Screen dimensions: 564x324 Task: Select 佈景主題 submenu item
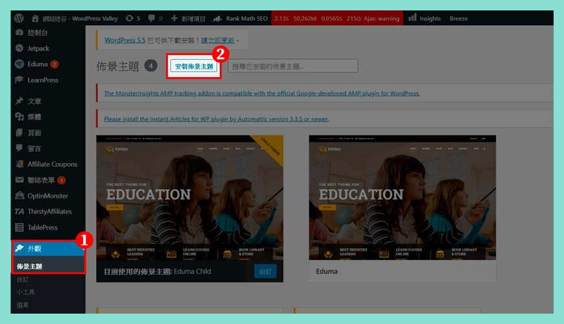pos(29,266)
